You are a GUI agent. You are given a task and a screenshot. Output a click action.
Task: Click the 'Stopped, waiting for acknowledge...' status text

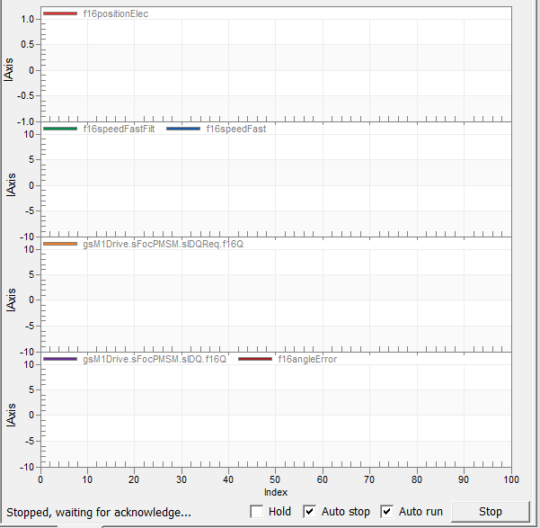pos(99,512)
